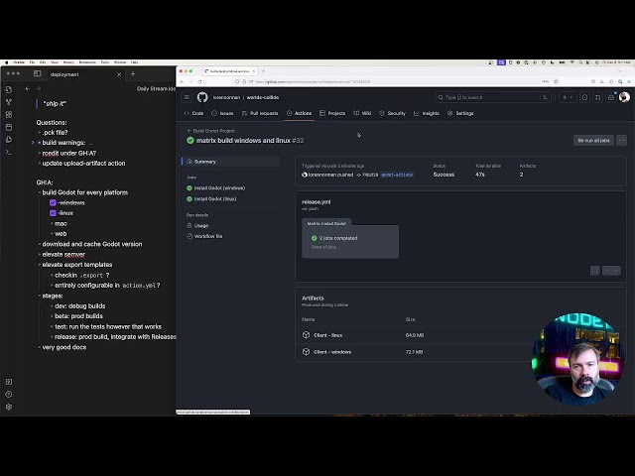The width and height of the screenshot is (635, 476).
Task: Click GitHub octocat logo
Action: click(x=202, y=97)
